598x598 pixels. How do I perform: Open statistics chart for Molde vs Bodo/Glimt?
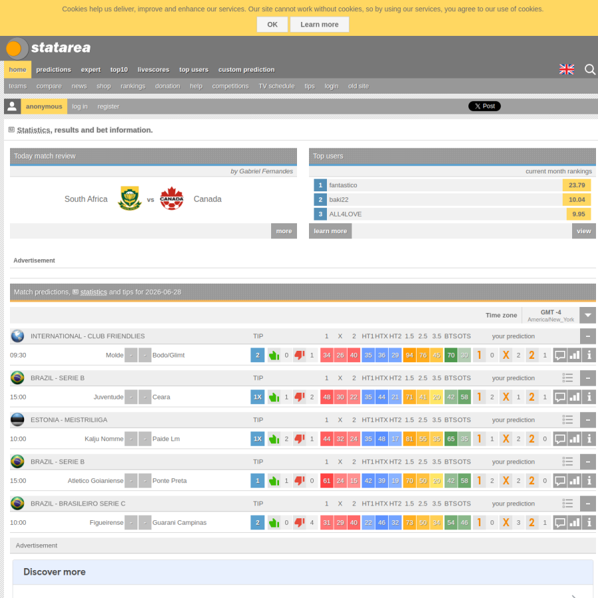(574, 355)
